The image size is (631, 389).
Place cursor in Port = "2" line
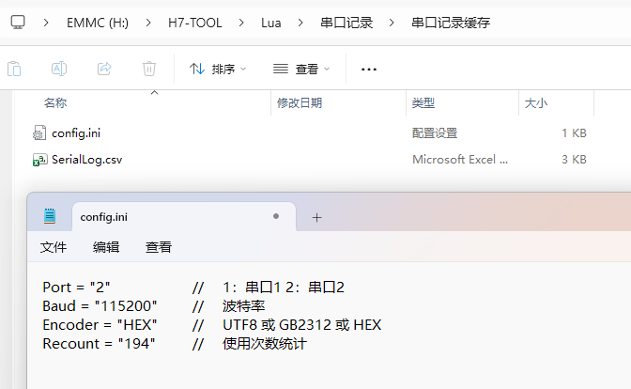click(x=76, y=288)
